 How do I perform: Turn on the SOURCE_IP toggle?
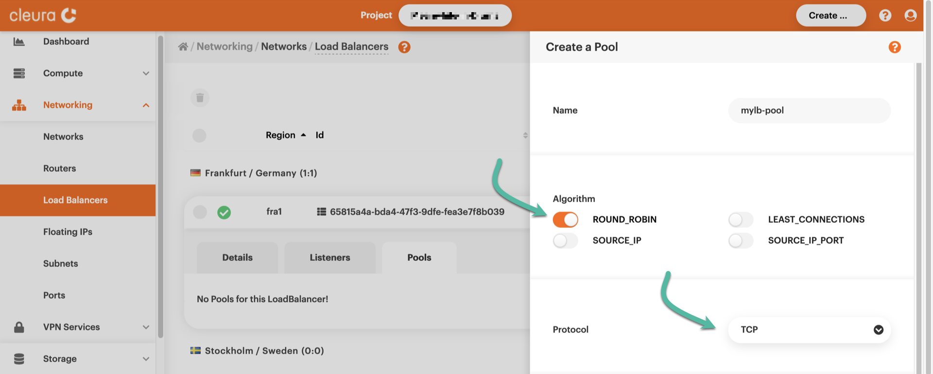pos(565,240)
